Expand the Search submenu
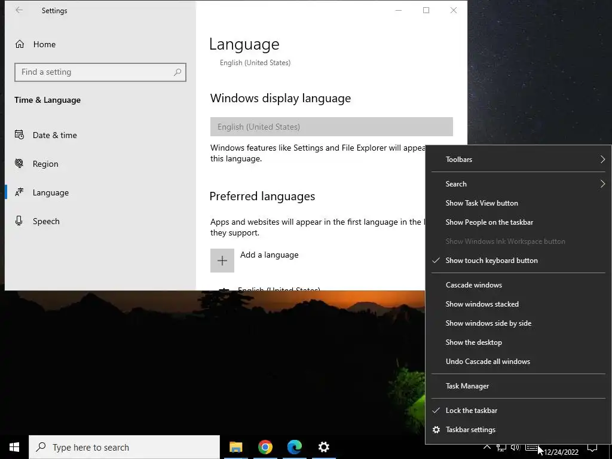Viewport: 612px width, 459px height. 518,184
